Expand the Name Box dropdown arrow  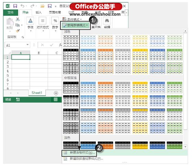point(27,45)
